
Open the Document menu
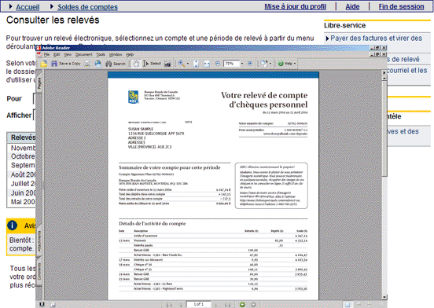click(x=83, y=54)
